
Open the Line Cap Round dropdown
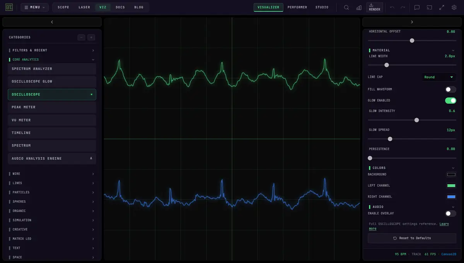pyautogui.click(x=438, y=77)
